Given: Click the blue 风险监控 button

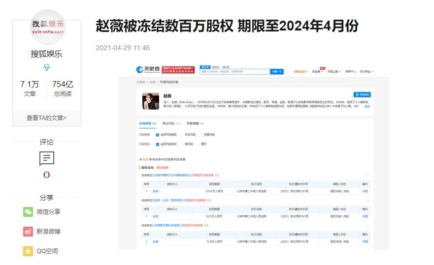Looking at the screenshot, I should coord(362,94).
